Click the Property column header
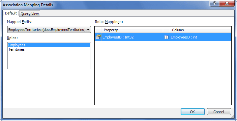 [132, 30]
